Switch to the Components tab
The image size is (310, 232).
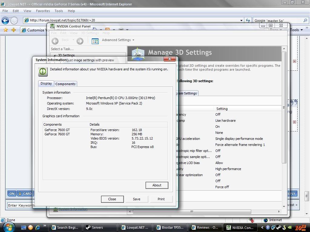(x=65, y=84)
